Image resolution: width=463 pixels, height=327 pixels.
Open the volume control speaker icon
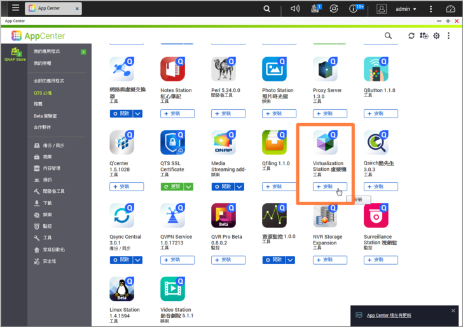pos(295,9)
